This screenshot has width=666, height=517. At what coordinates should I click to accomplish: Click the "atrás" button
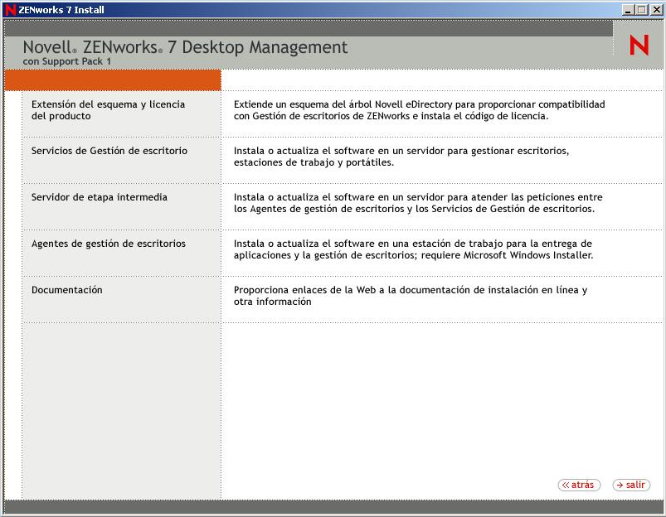point(578,485)
